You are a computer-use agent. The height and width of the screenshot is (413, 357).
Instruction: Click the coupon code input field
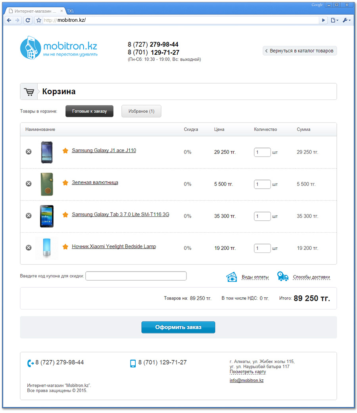(x=136, y=276)
